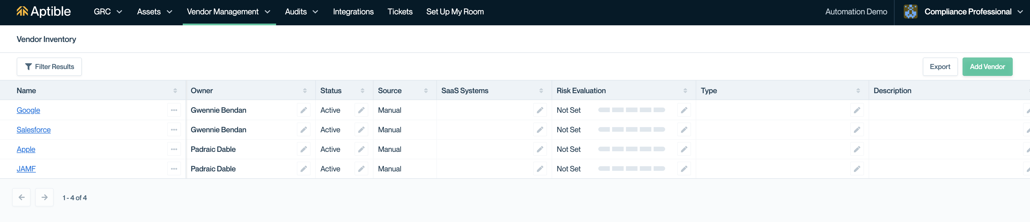The height and width of the screenshot is (222, 1030).
Task: Edit SaaS Systems for Apple row
Action: 540,149
